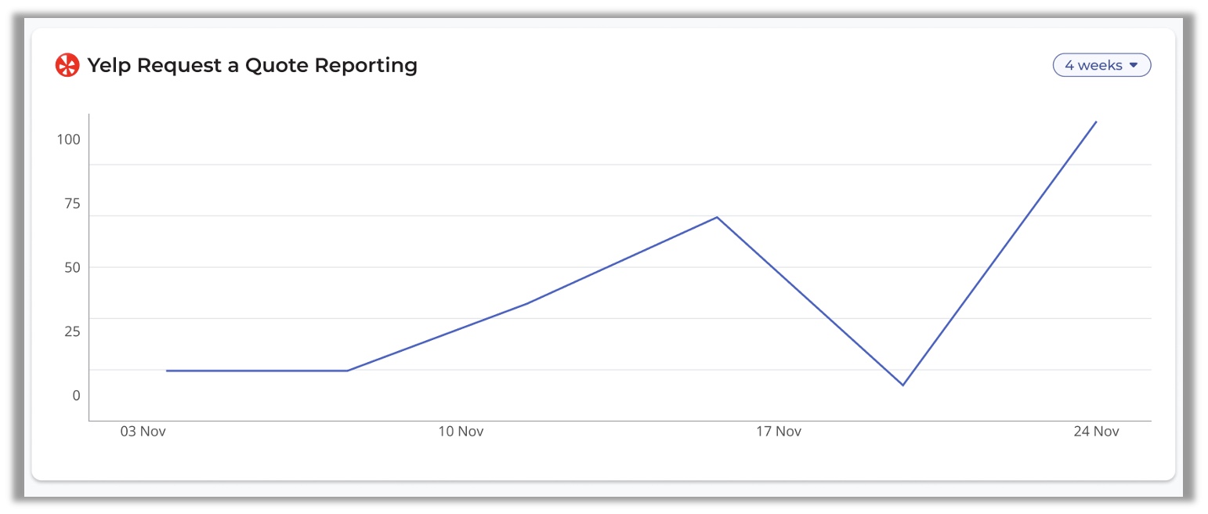Click the 75 y-axis label
Screen dimensions: 1208x514
tap(72, 203)
